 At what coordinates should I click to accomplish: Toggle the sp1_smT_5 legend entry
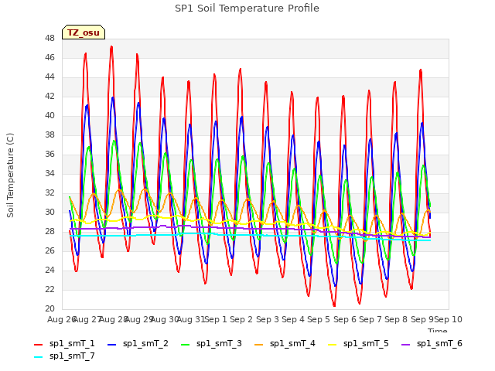359,343
